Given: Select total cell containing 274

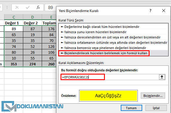Looking at the screenshot, I should [33, 64].
